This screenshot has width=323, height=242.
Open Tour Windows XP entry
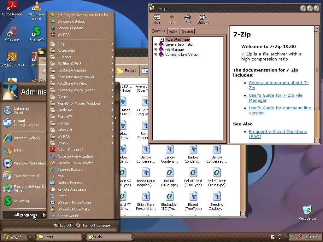click(24, 176)
